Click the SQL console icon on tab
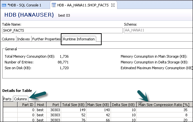Image resolution: width=193 pixels, height=122 pixels. tap(4, 5)
